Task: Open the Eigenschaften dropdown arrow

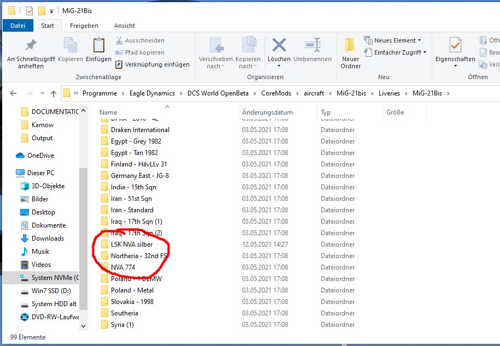Action: [455, 66]
